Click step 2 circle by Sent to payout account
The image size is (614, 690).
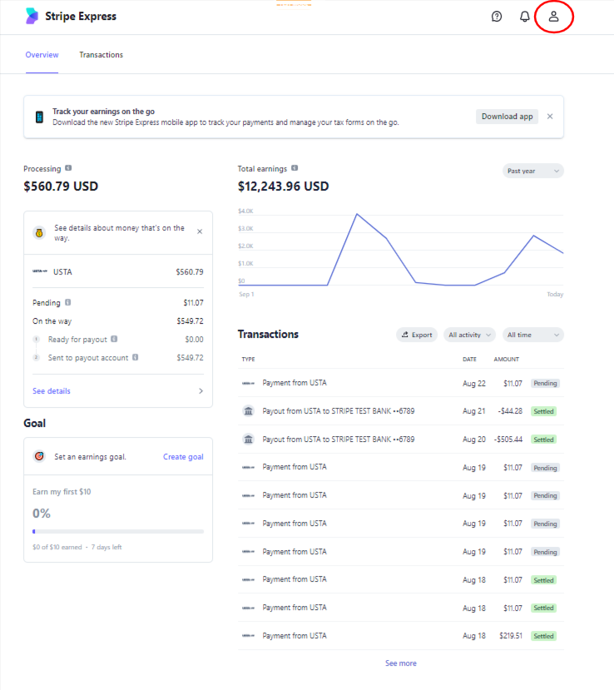pyautogui.click(x=37, y=357)
